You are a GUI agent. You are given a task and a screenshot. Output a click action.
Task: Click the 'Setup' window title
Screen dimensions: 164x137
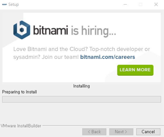pyautogui.click(x=14, y=4)
